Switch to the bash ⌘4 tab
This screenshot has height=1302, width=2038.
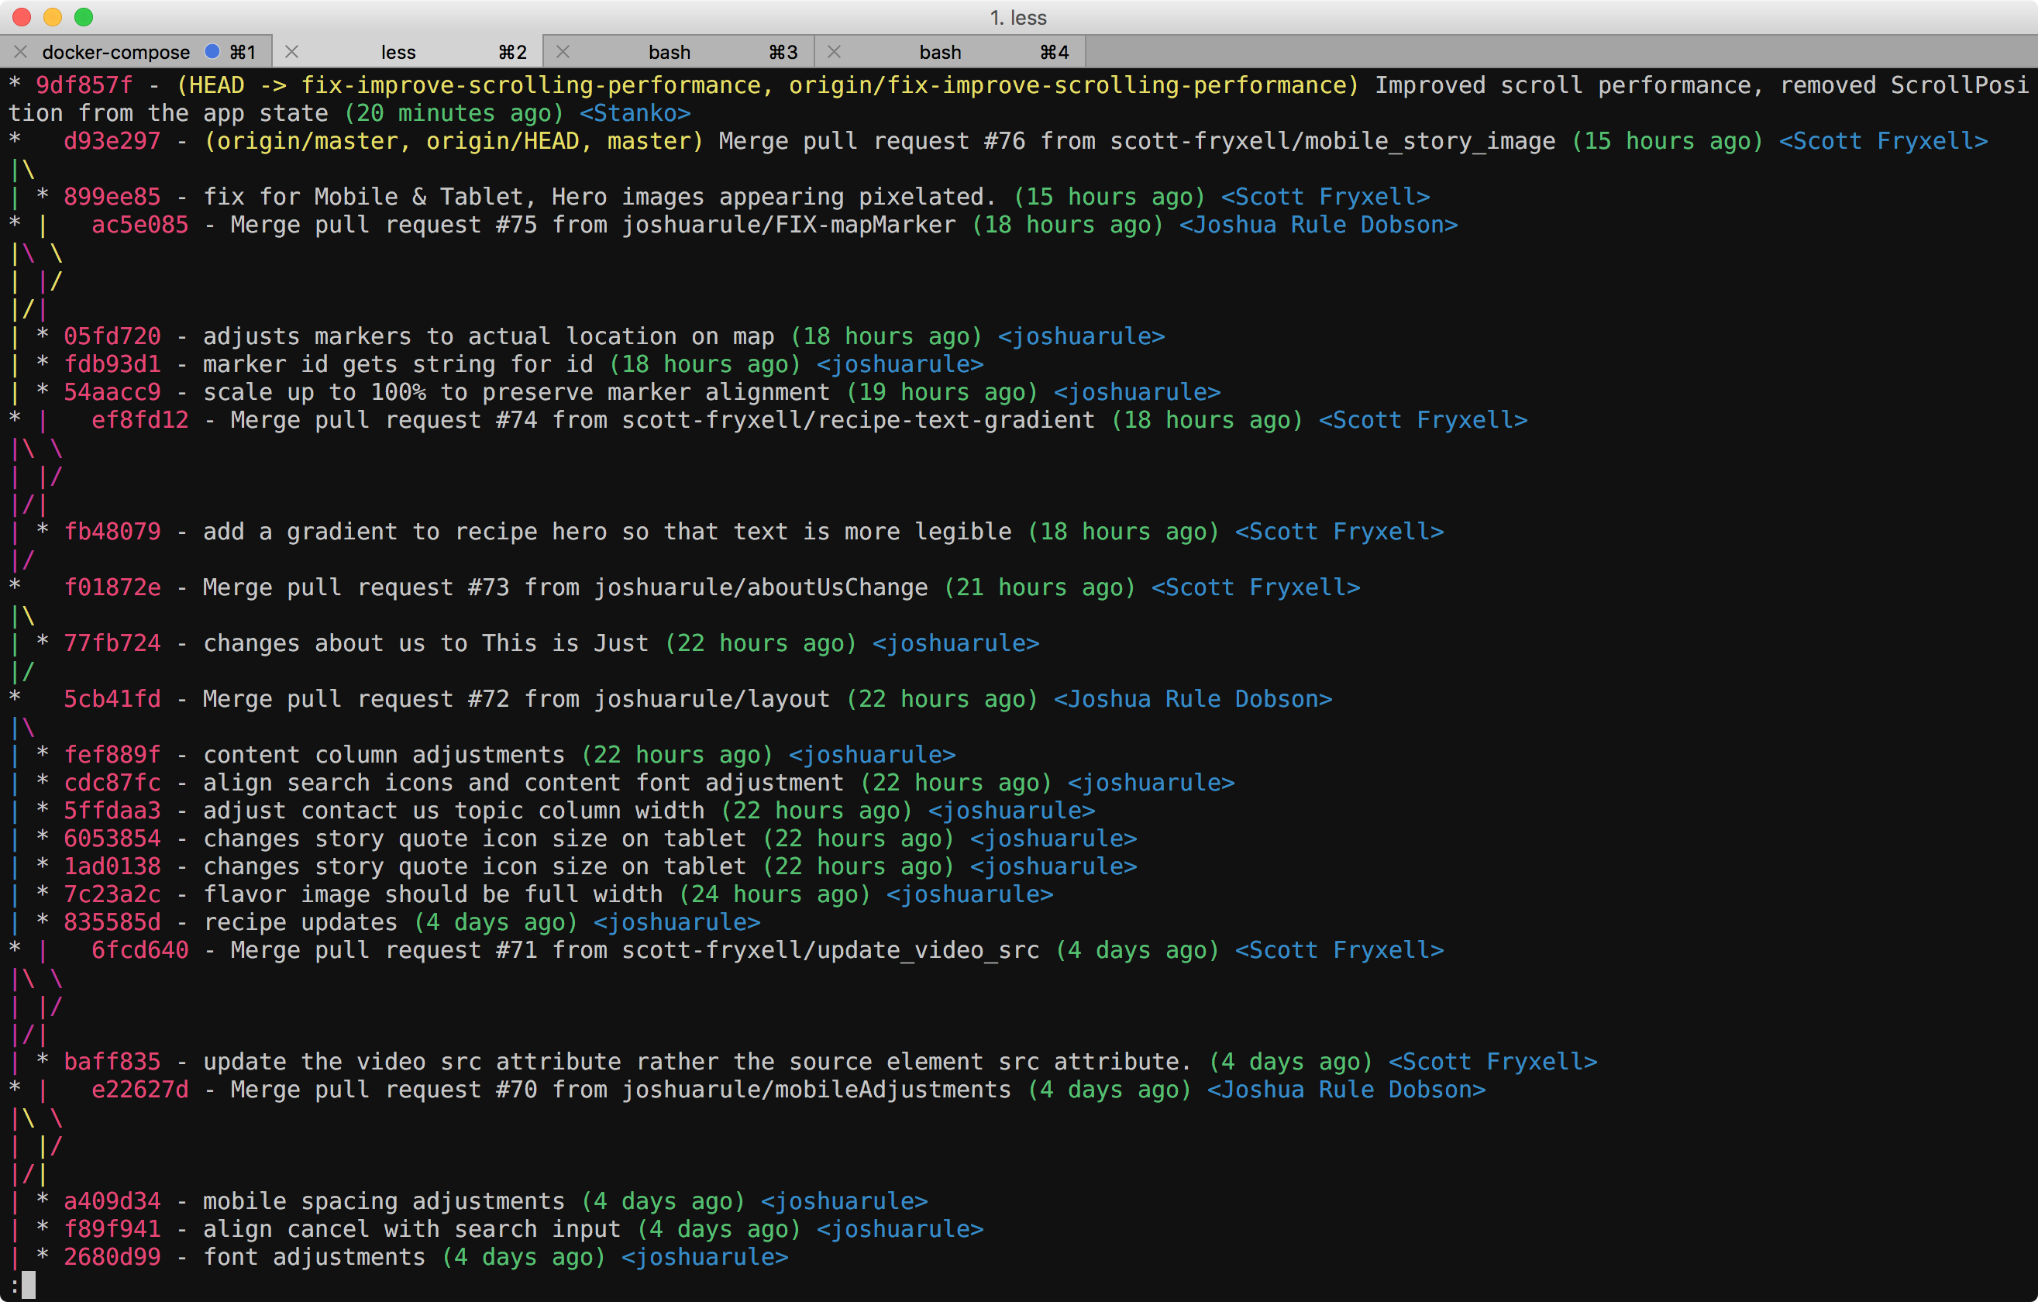coord(948,52)
